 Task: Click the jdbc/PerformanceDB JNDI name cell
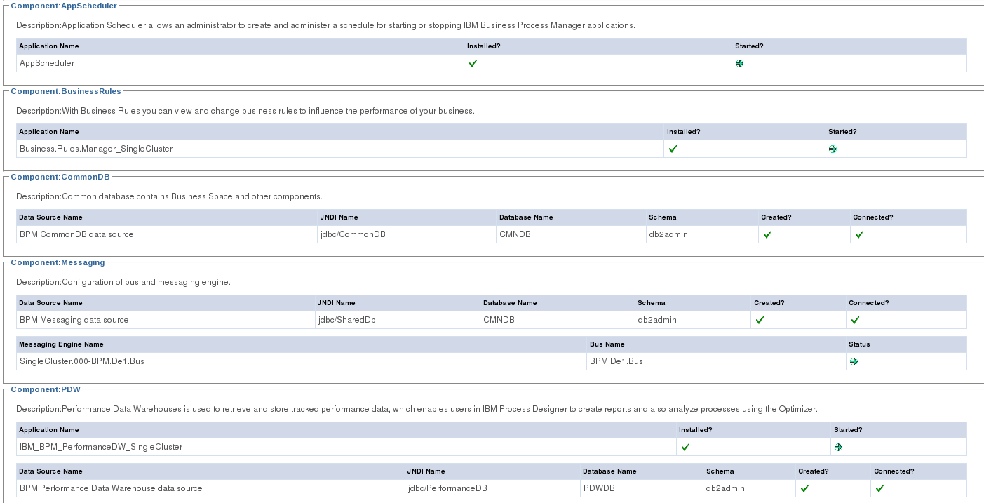coord(492,488)
